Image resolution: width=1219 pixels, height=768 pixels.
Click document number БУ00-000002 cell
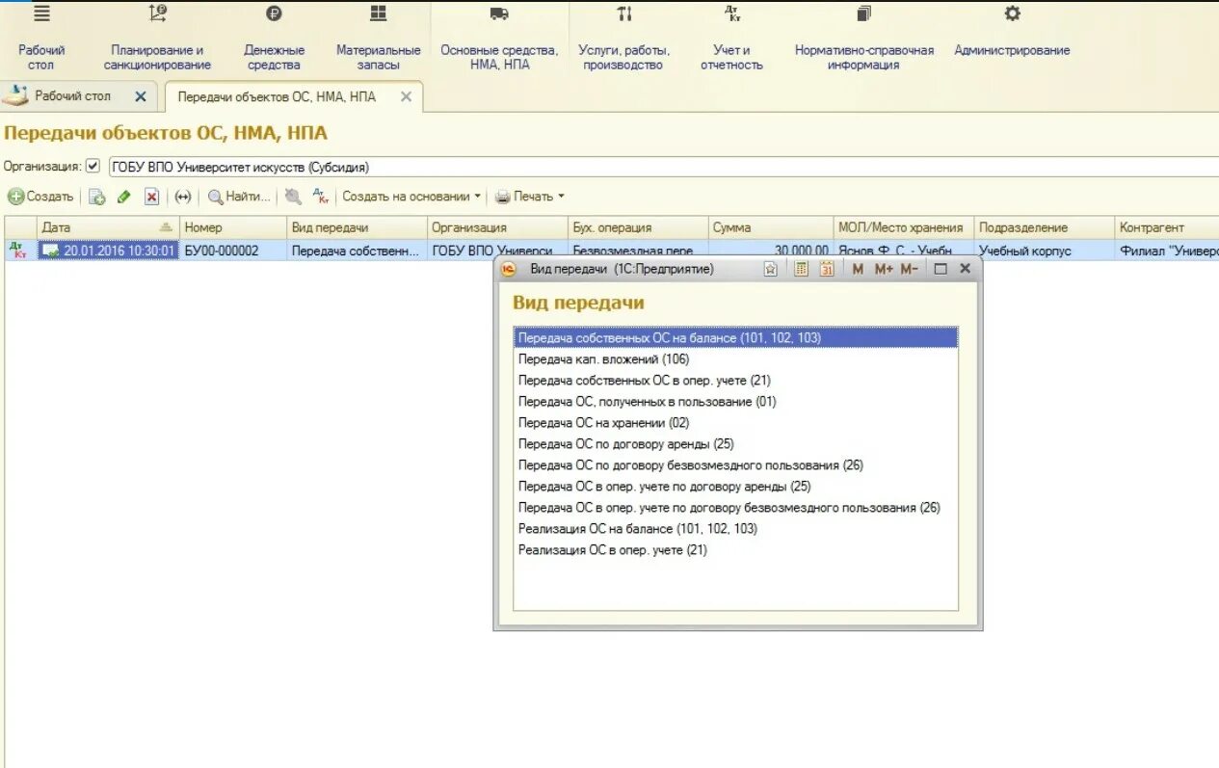[x=233, y=251]
